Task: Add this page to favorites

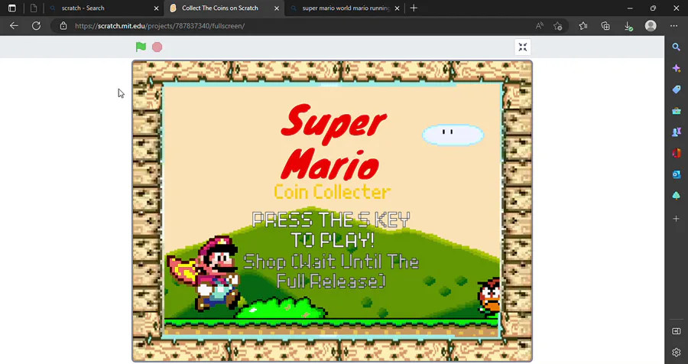Action: coord(558,26)
